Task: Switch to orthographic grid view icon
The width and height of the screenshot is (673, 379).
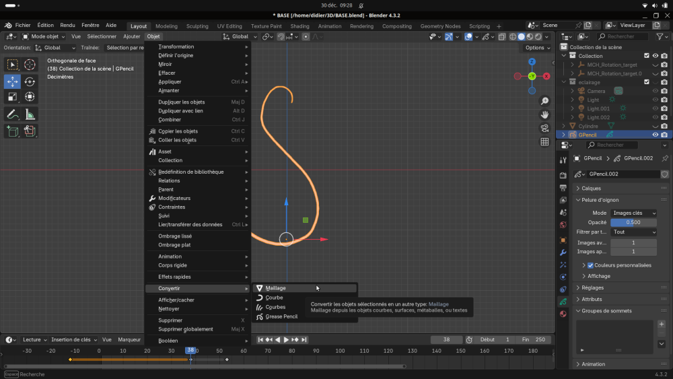Action: 544,142
